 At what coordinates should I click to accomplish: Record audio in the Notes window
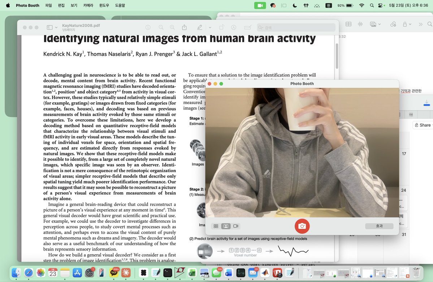coord(360,24)
